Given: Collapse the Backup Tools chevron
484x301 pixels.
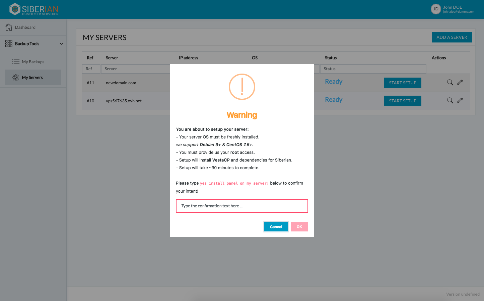Looking at the screenshot, I should click(x=61, y=44).
